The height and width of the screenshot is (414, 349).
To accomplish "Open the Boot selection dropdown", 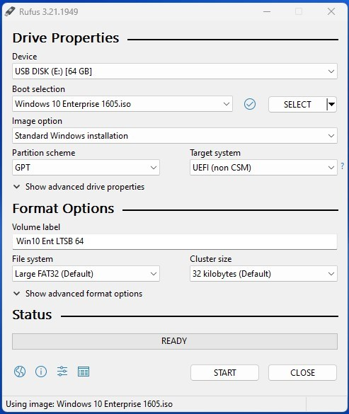I will point(122,104).
